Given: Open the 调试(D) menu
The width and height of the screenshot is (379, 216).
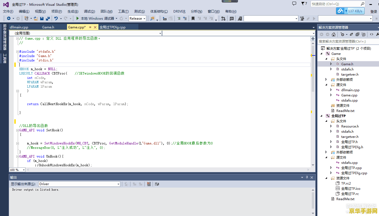Looking at the screenshot, I should (x=89, y=11).
